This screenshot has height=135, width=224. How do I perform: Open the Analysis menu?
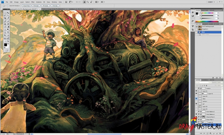[x=39, y=2]
